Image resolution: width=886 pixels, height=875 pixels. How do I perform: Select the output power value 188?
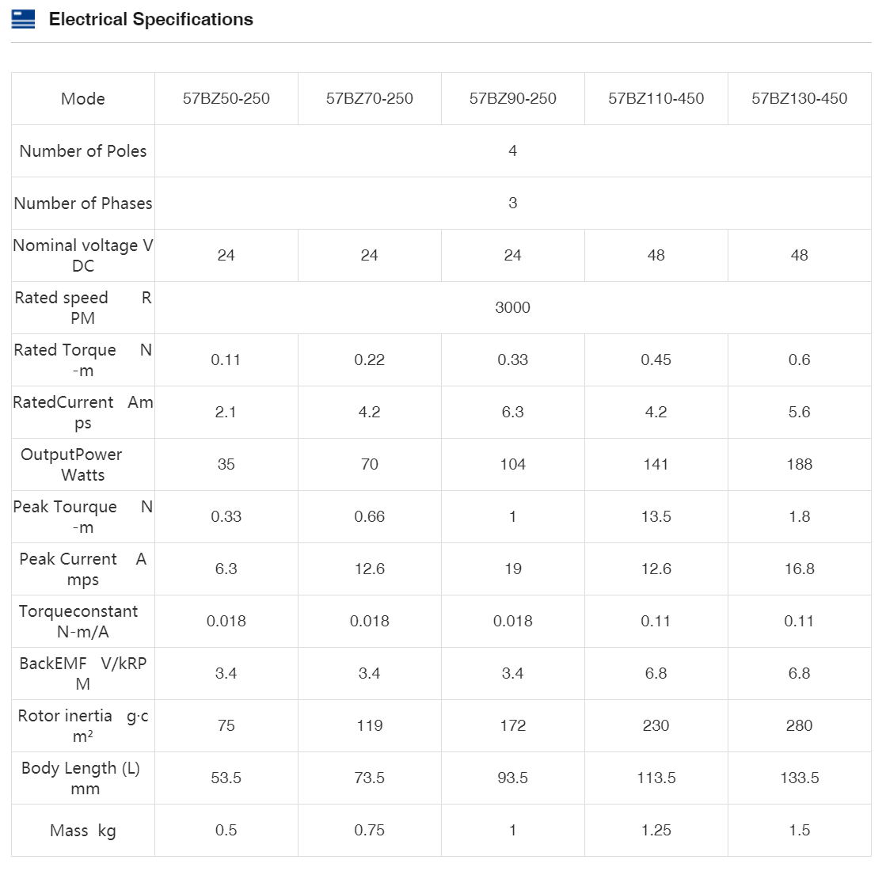(800, 465)
